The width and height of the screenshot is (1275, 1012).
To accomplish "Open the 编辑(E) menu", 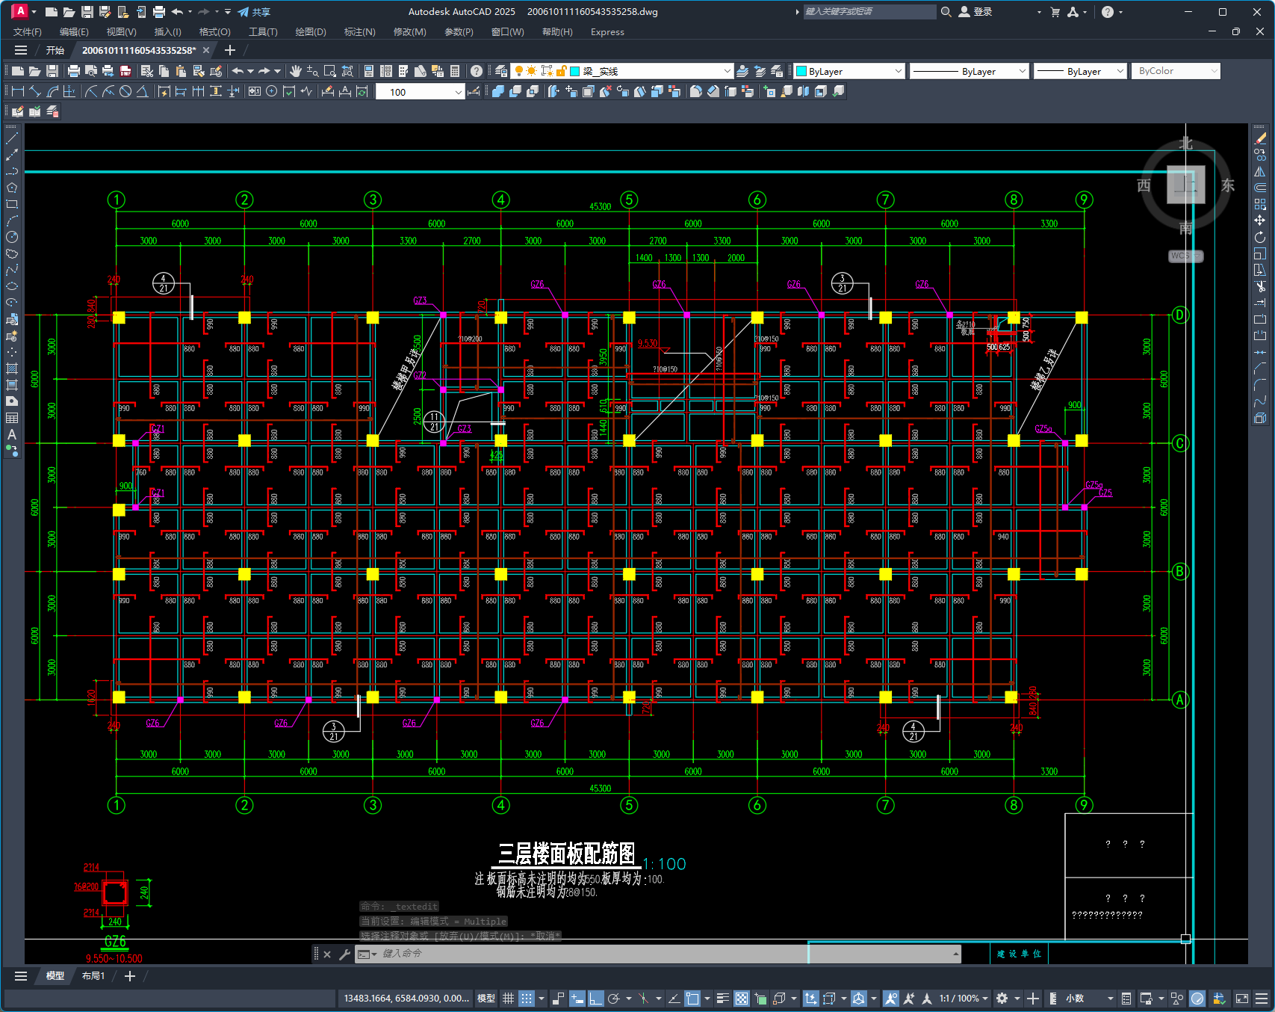I will 74,32.
